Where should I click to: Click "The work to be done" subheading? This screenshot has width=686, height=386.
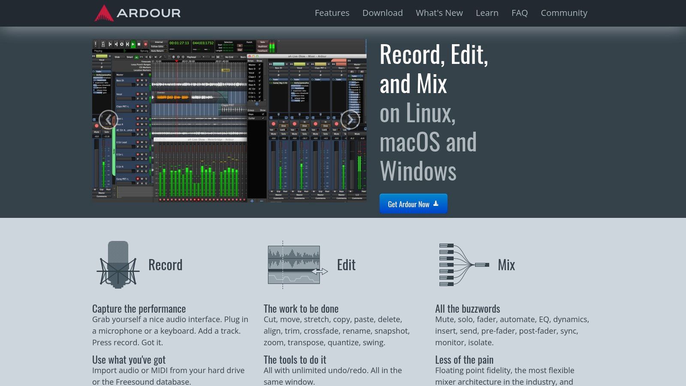[301, 309]
